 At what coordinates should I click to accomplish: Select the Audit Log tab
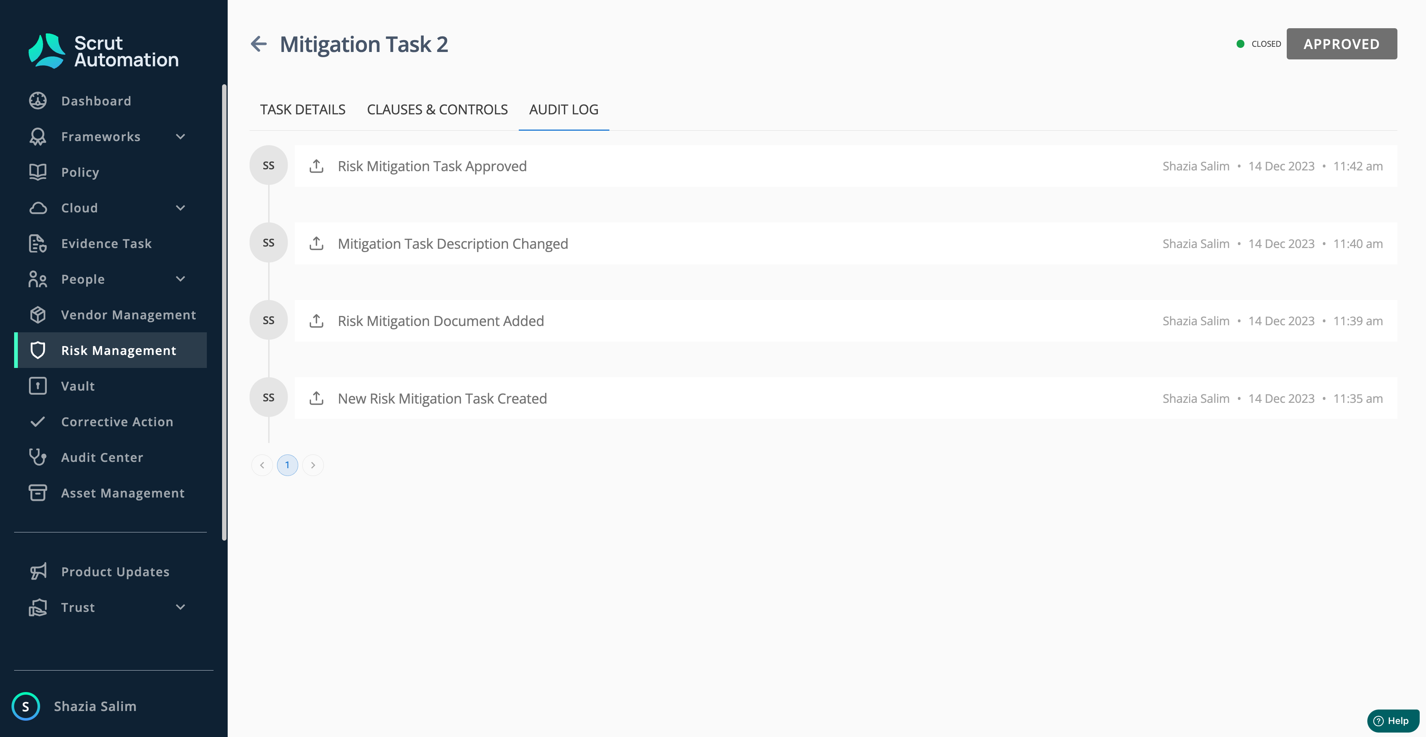(564, 110)
